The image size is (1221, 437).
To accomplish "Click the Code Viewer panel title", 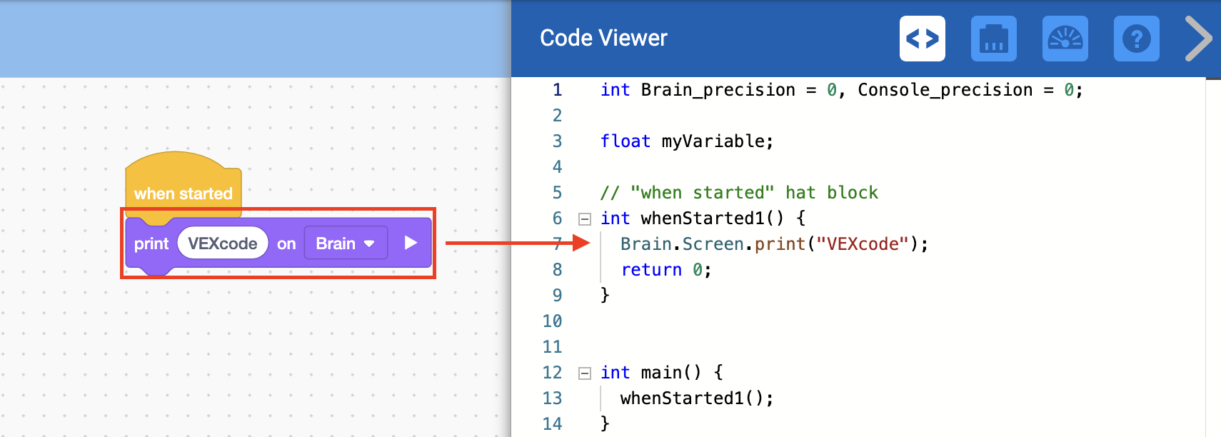I will click(603, 38).
